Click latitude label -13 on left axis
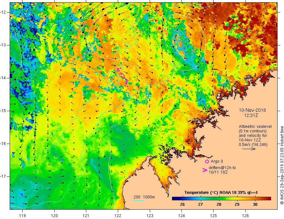The image size is (284, 219). [3, 45]
